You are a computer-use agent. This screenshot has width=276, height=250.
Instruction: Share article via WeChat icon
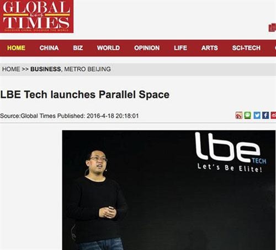[247, 116]
